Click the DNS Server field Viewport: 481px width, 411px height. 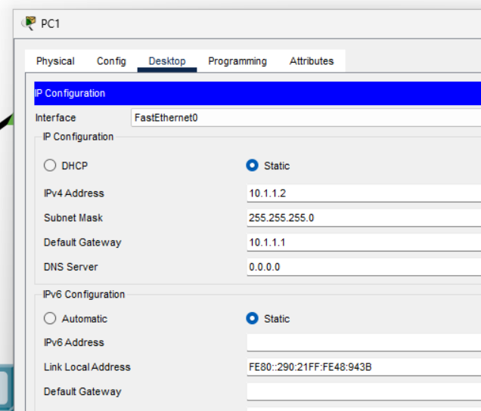point(363,267)
